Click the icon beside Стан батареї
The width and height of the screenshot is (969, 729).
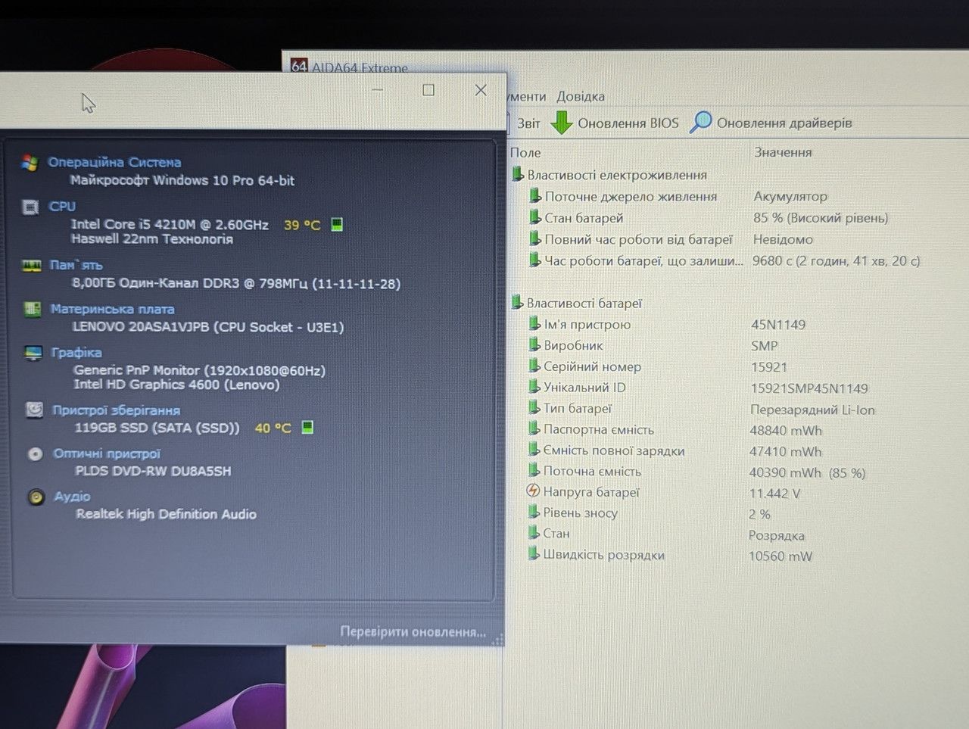tap(535, 217)
